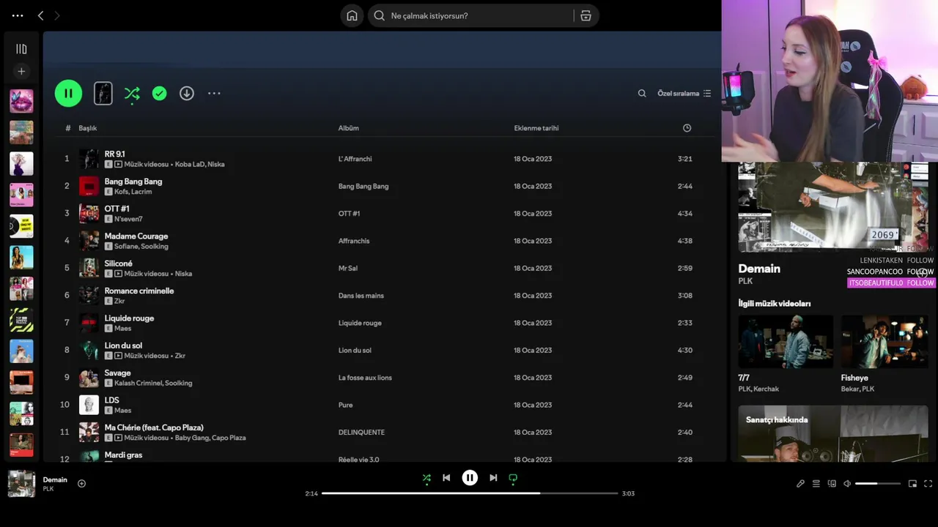Toggle playlist shuffle next to cover
Screen dimensions: 938x527
[x=132, y=93]
